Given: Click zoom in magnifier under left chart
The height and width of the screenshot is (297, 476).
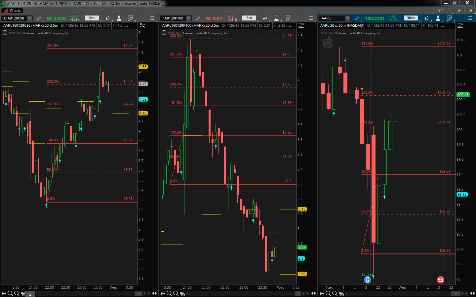Looking at the screenshot, I should click(x=10, y=293).
